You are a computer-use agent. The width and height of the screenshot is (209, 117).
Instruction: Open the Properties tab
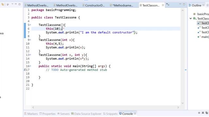click(x=47, y=114)
